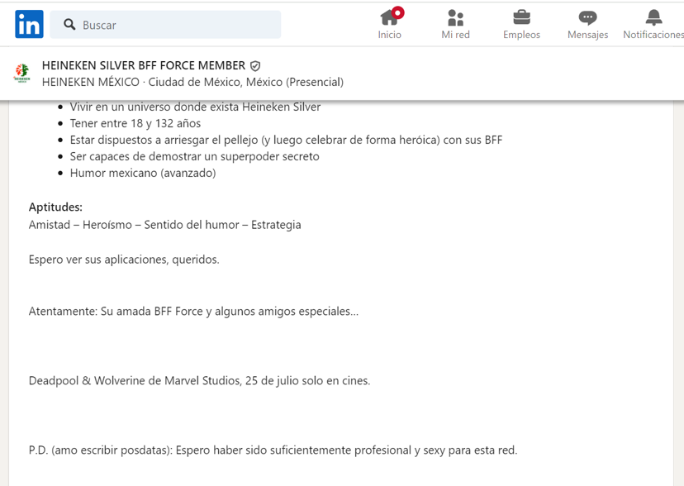
Task: Click the LinkedIn logo
Action: click(x=29, y=25)
